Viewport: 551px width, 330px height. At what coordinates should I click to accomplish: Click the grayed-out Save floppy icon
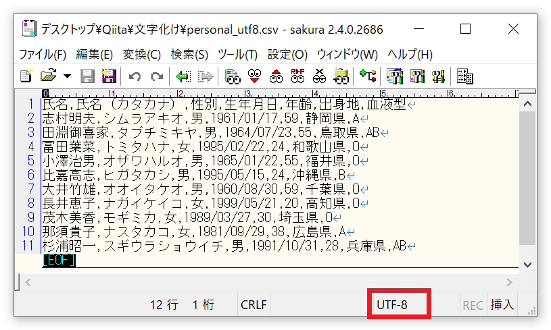click(x=87, y=76)
